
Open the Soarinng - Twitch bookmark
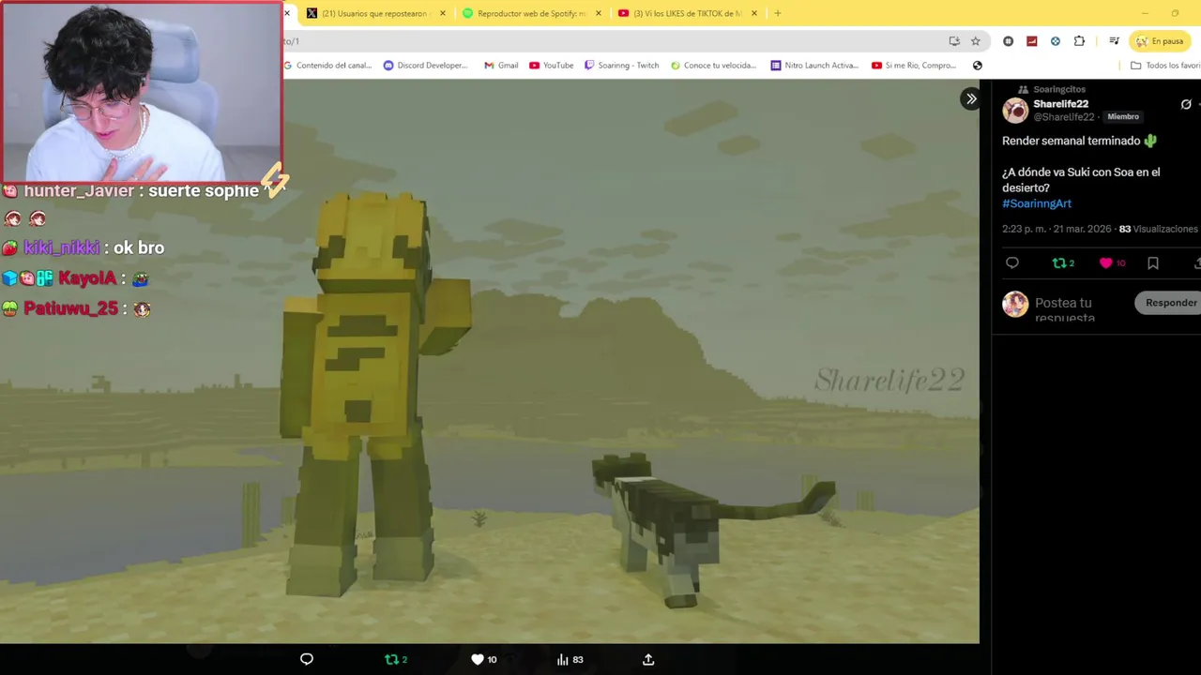[621, 66]
